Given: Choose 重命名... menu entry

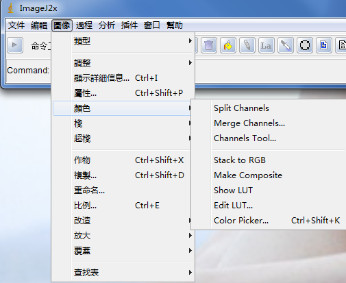Looking at the screenshot, I should [x=123, y=190].
